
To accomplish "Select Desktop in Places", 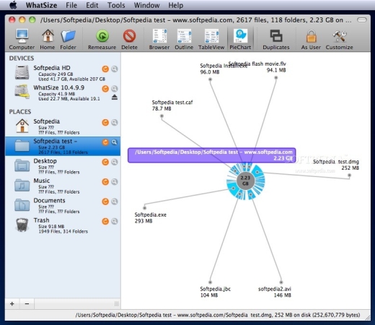I will pos(63,166).
